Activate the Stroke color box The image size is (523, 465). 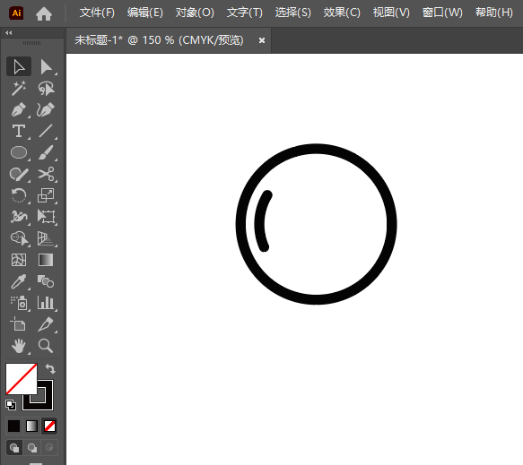point(45,402)
